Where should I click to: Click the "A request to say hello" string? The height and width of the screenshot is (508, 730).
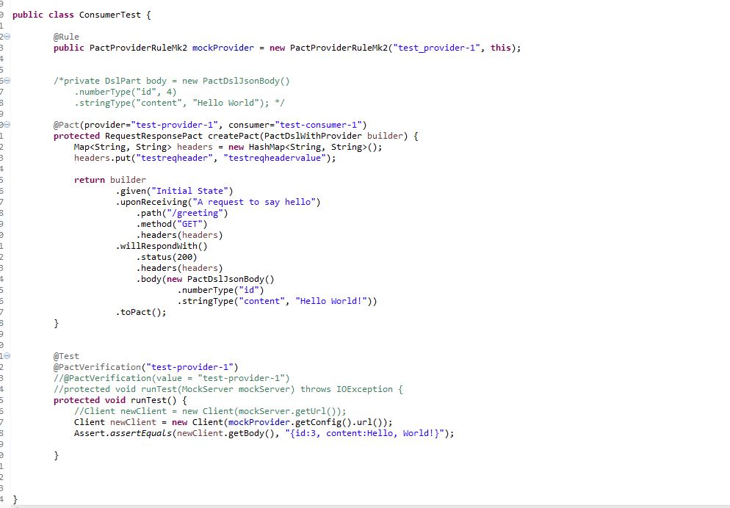(253, 202)
